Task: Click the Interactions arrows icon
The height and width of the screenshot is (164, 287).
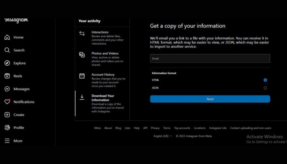Action: 82,34
